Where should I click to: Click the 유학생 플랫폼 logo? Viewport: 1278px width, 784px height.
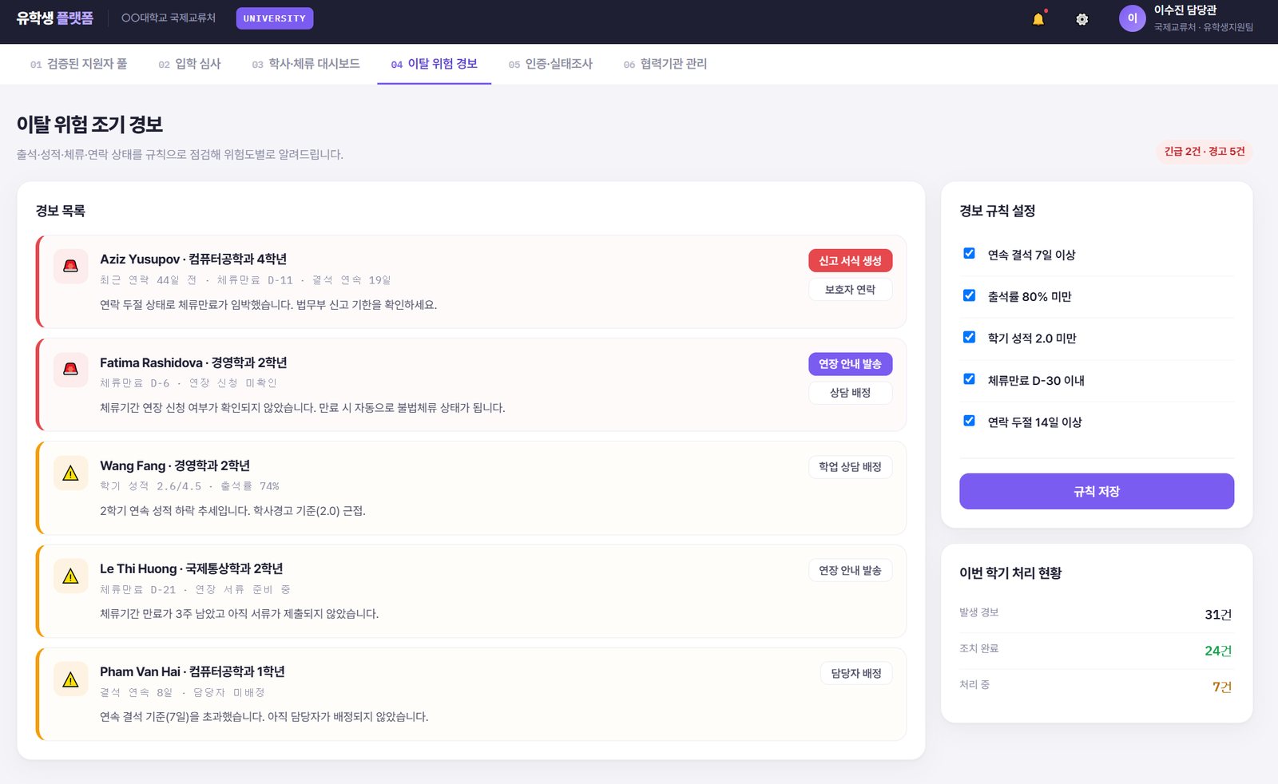[x=54, y=18]
